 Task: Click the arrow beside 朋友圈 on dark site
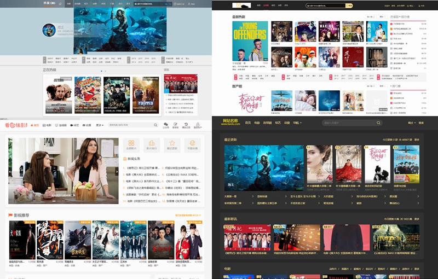point(418,196)
